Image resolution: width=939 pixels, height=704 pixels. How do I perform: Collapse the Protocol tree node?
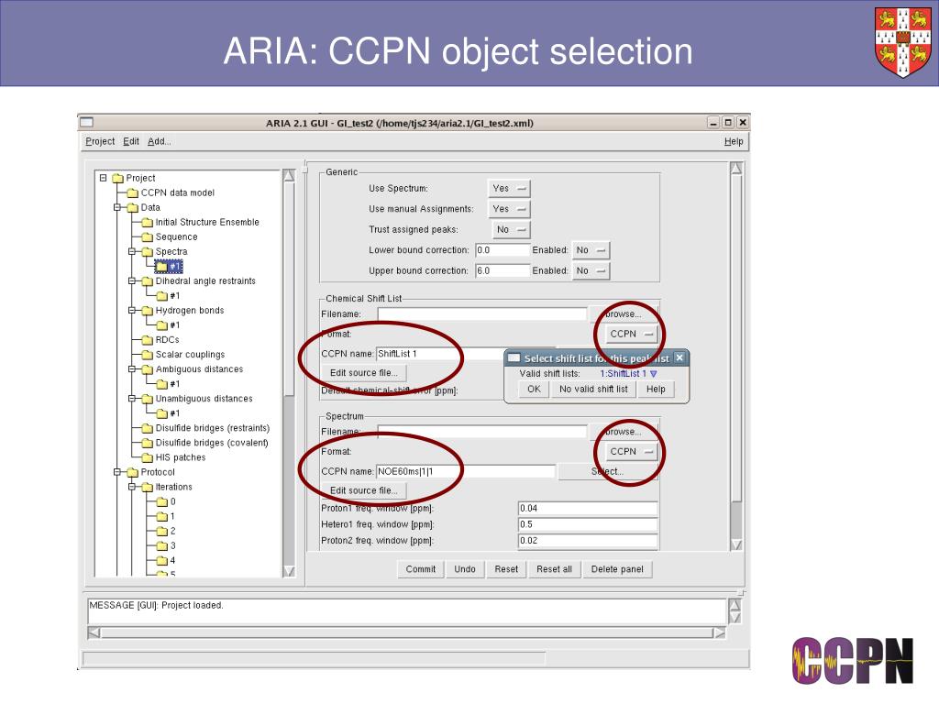(118, 472)
